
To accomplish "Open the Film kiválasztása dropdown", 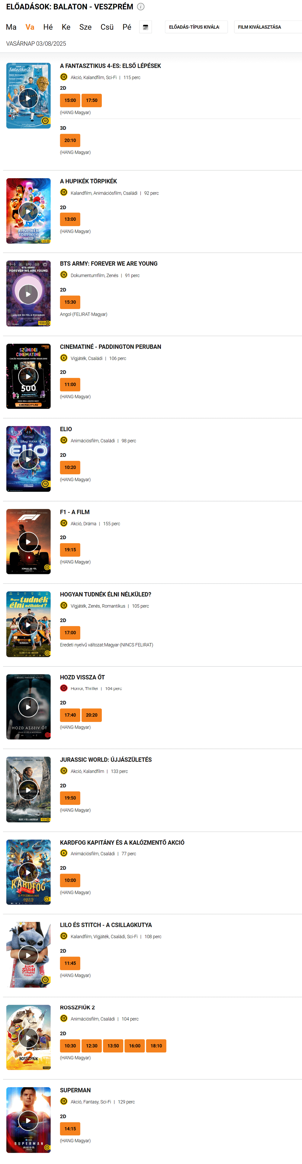I will pos(268,27).
